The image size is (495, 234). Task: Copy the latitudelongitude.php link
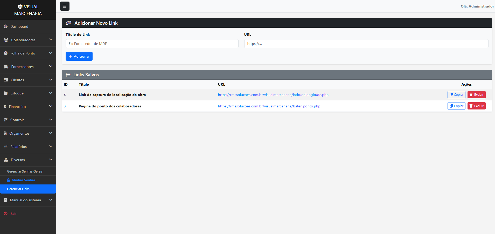[x=456, y=95]
